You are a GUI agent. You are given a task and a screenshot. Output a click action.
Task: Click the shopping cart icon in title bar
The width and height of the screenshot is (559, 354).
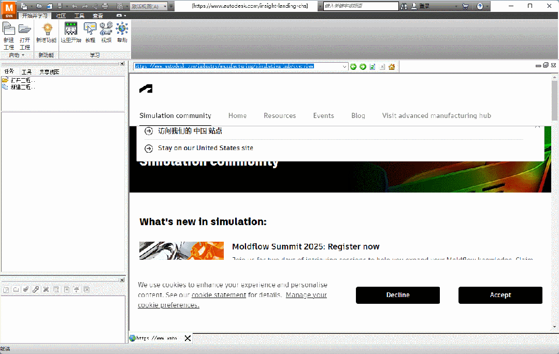point(465,6)
